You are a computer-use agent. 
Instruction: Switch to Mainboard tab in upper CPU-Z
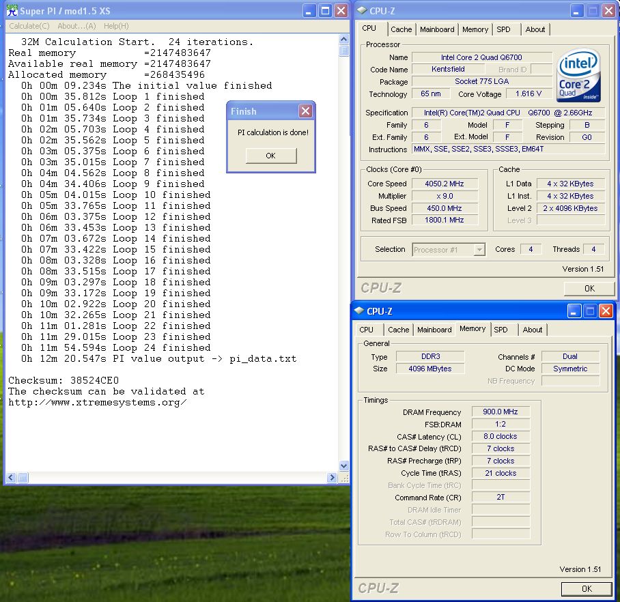click(437, 29)
